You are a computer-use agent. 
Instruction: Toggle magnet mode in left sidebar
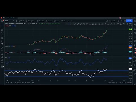pos(2,54)
